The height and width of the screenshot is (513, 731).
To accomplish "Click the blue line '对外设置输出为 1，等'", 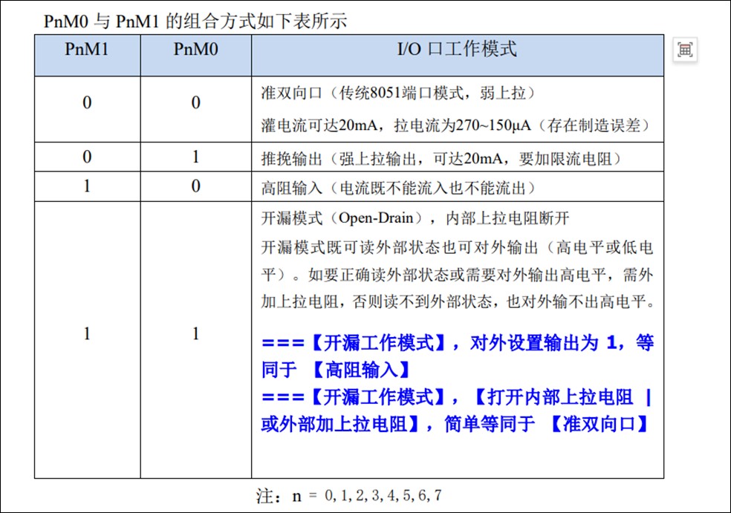I will click(x=562, y=343).
